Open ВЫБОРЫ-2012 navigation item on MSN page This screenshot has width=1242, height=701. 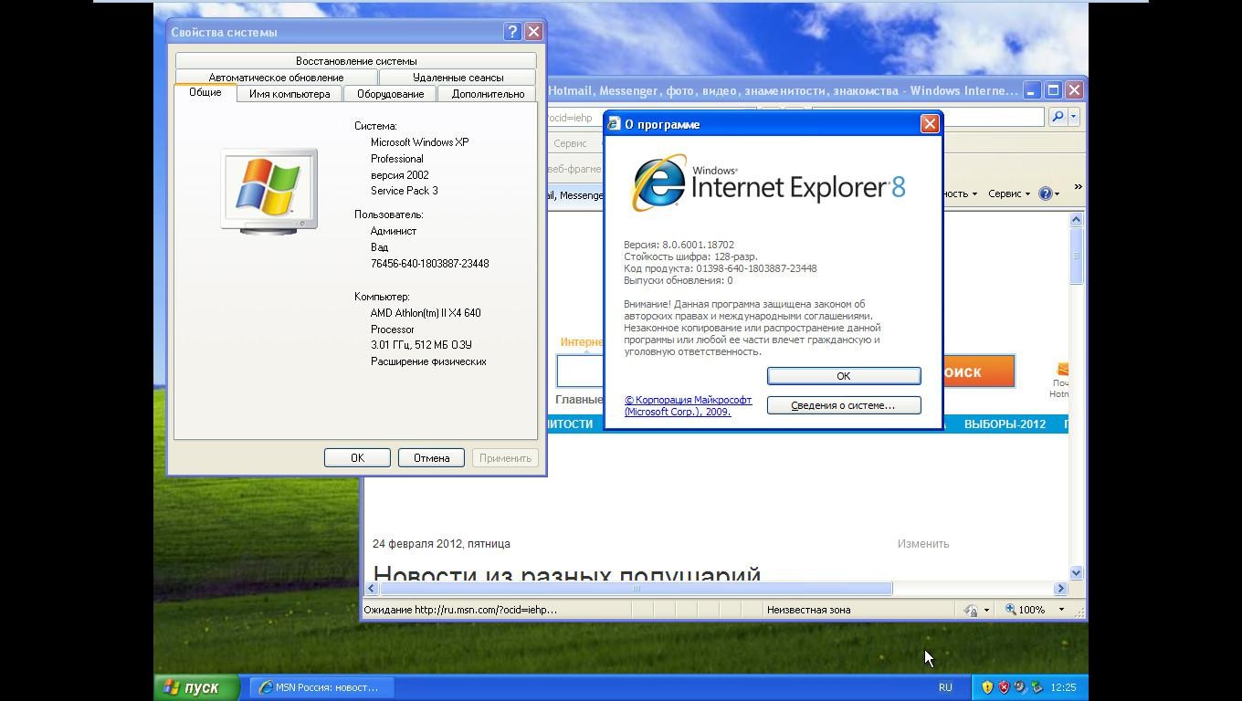click(1005, 424)
